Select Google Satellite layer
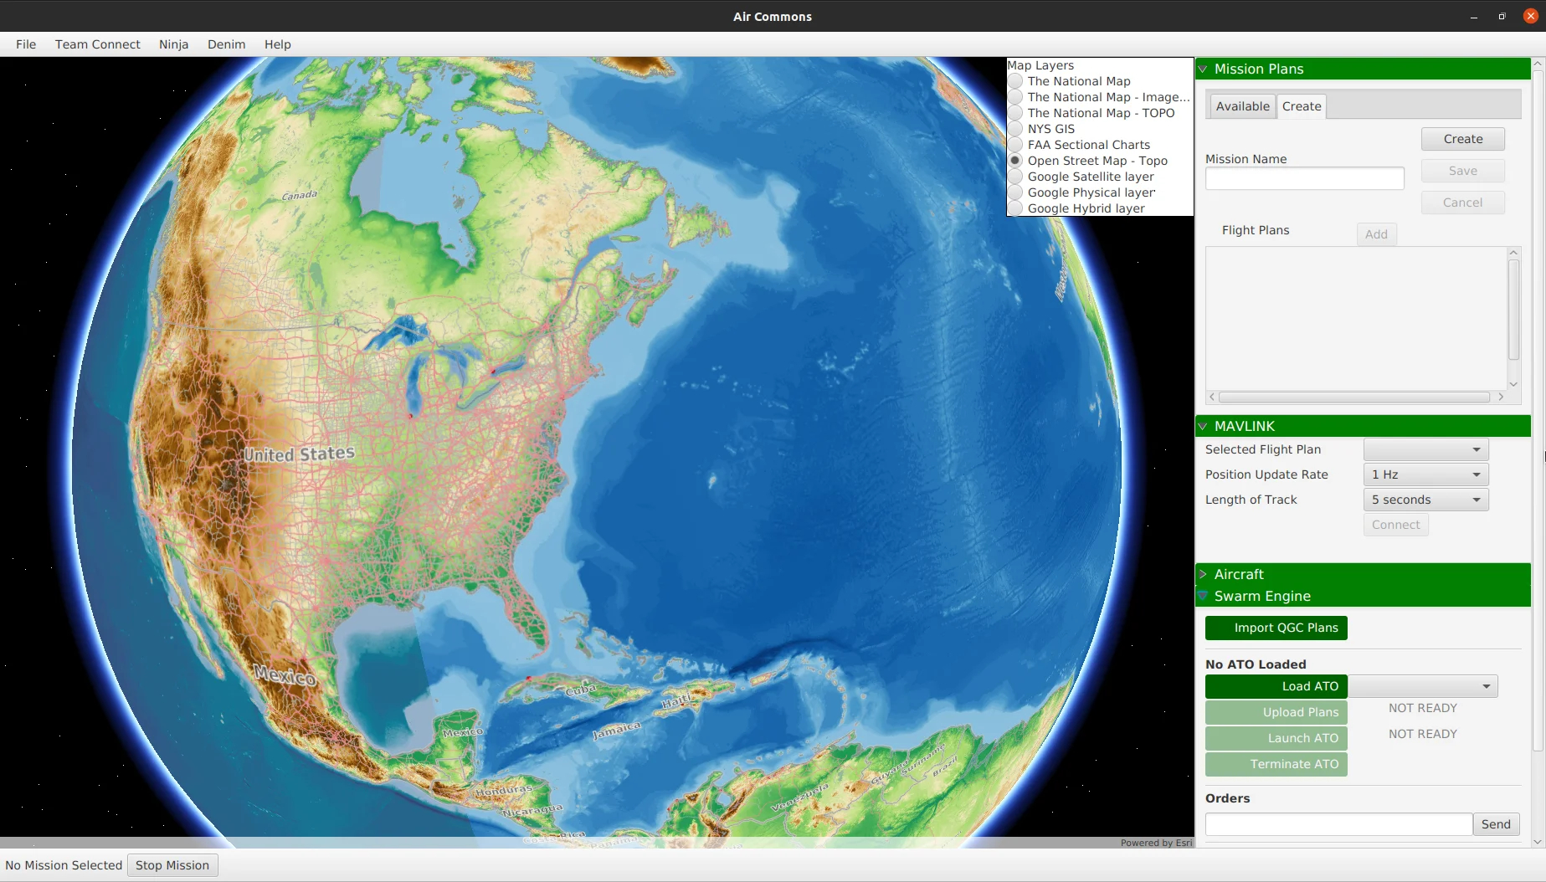1546x882 pixels. coord(1015,177)
